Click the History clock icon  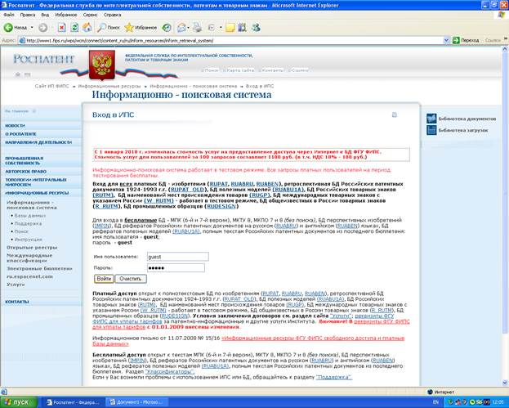tap(167, 28)
